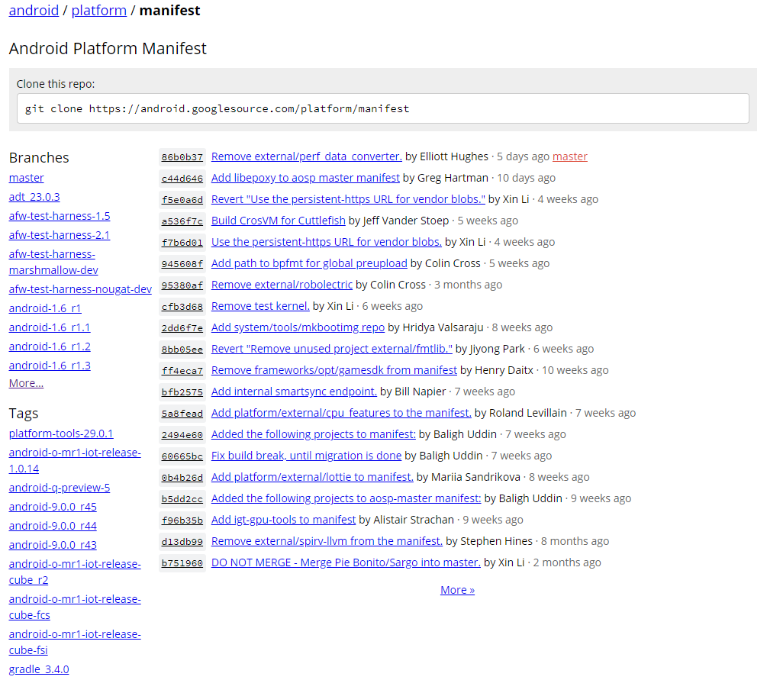This screenshot has height=680, width=767.
Task: Open commit 'Build CrosVM for Cuttlefish'
Action: [x=279, y=221]
